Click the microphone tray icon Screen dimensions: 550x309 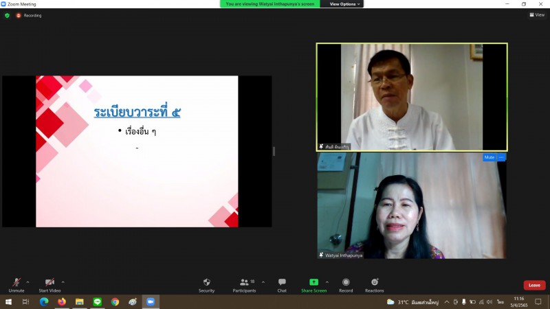click(x=463, y=302)
